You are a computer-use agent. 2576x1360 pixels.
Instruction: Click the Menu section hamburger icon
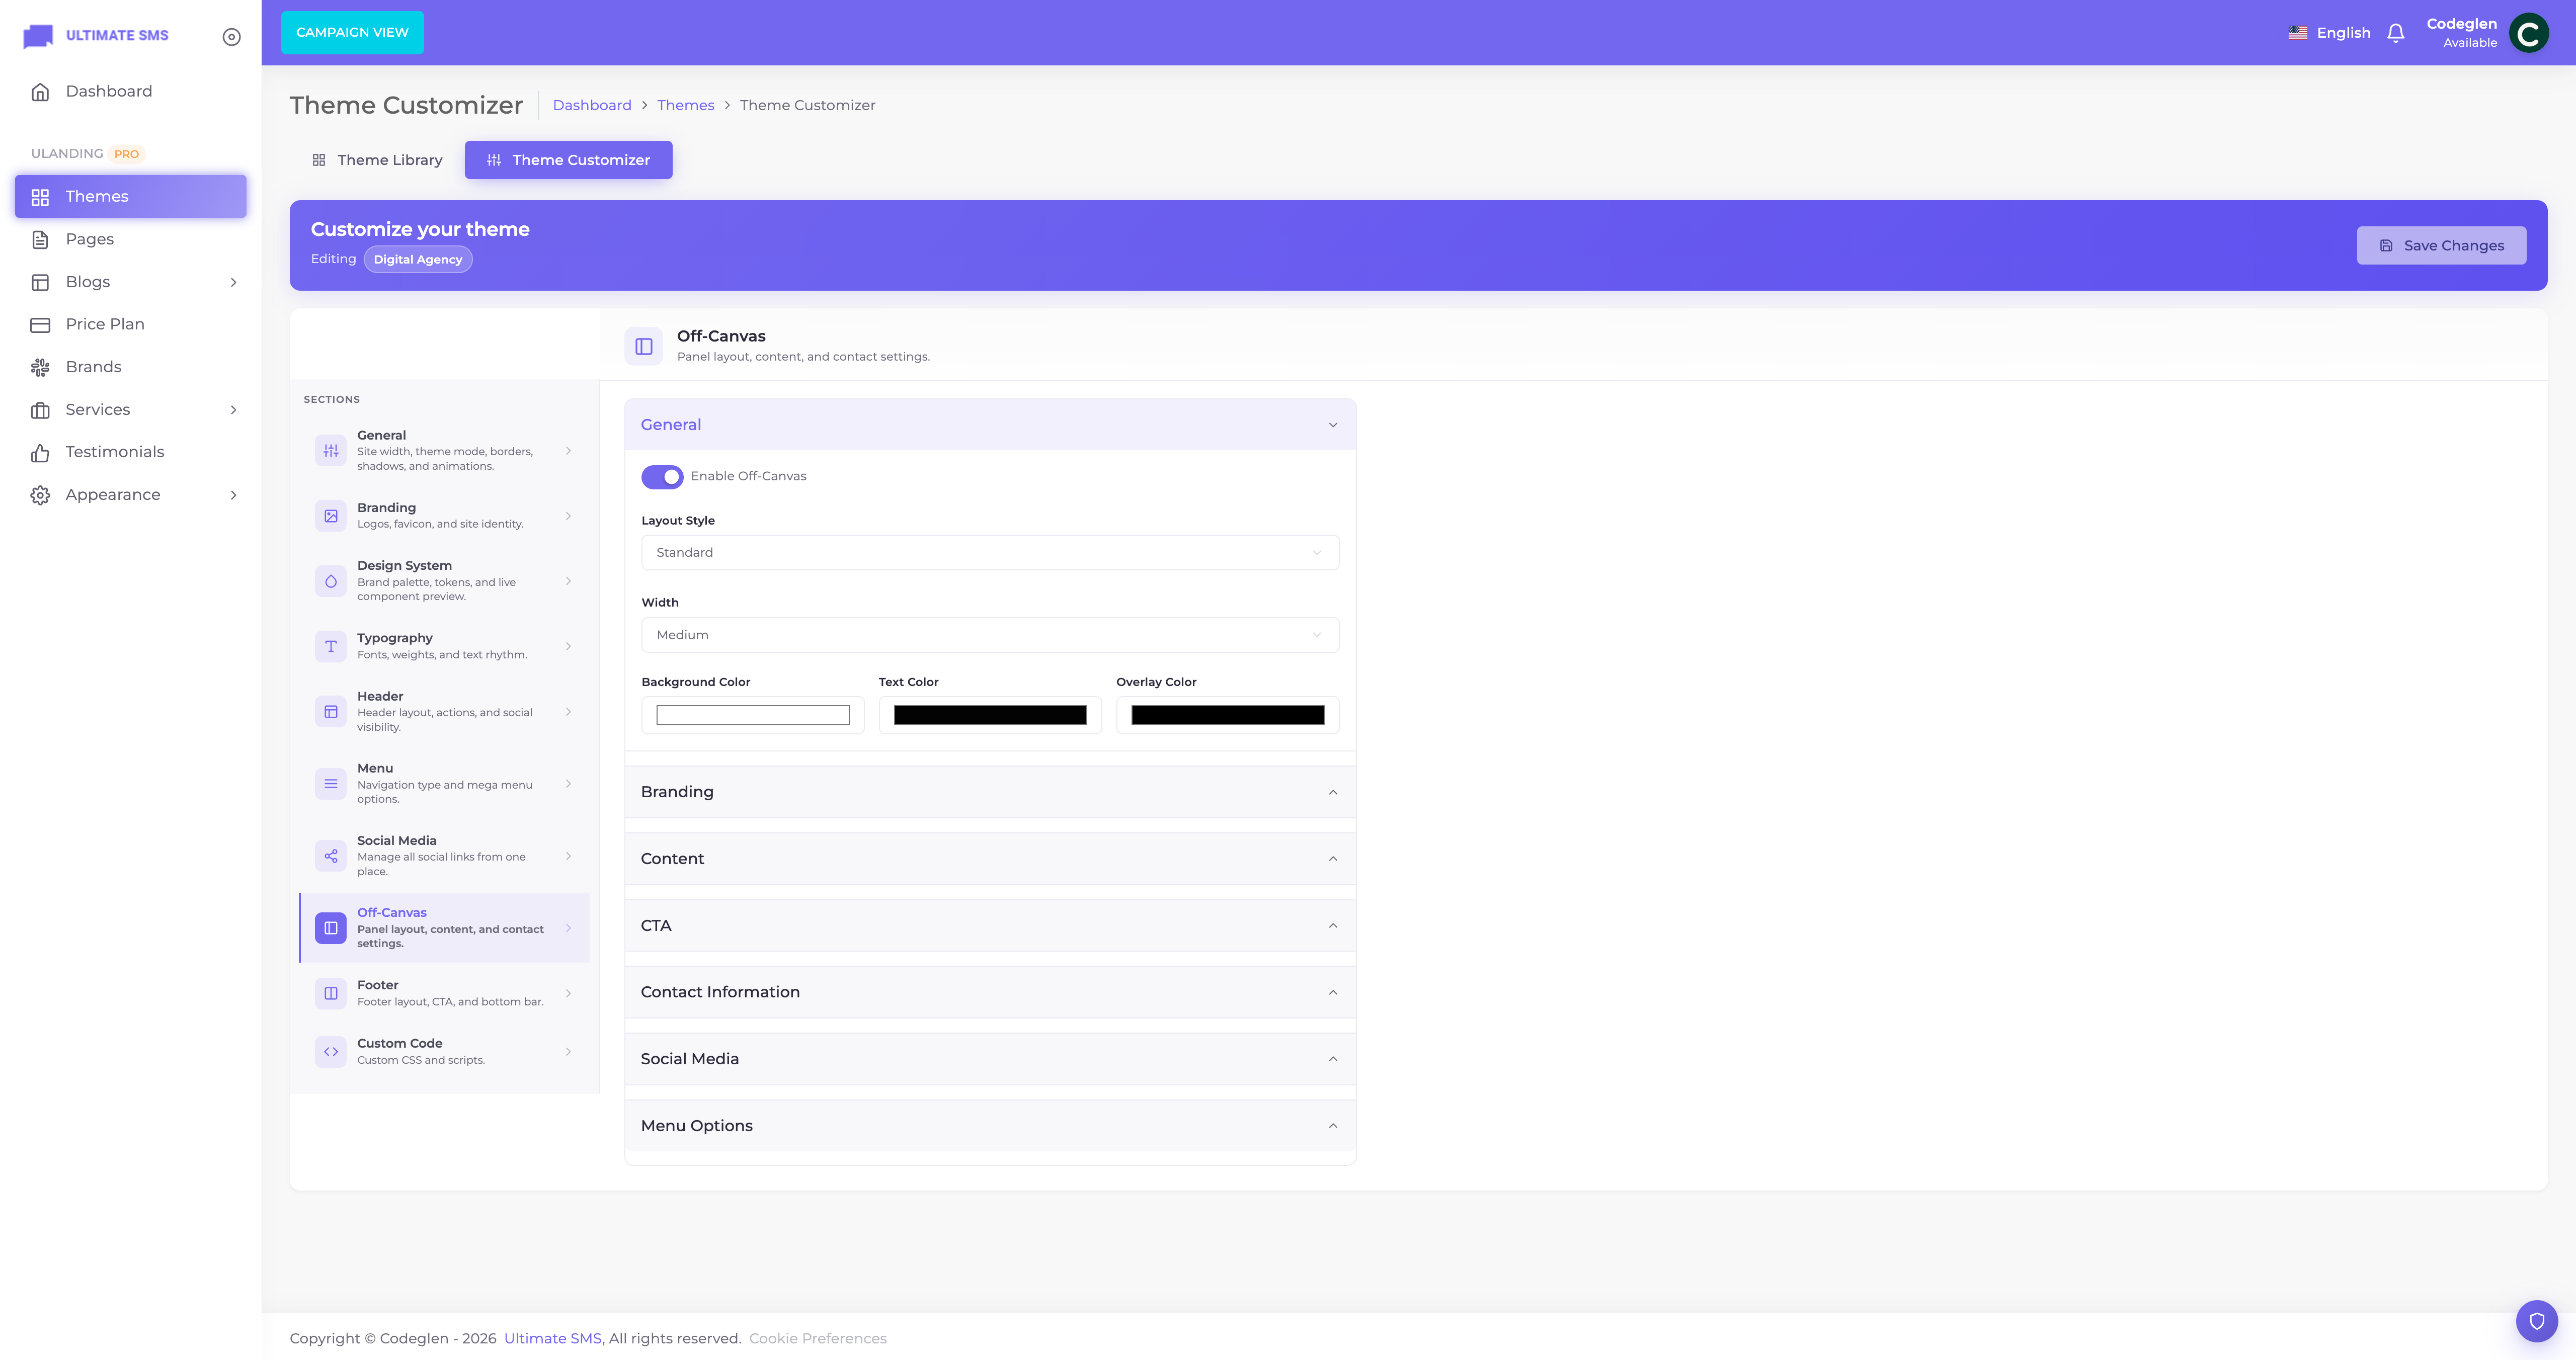[x=331, y=784]
